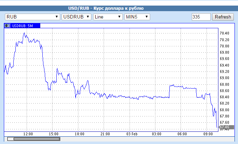Click the 69.00 price axis label
Screen dimensions: 238x144
click(224, 78)
